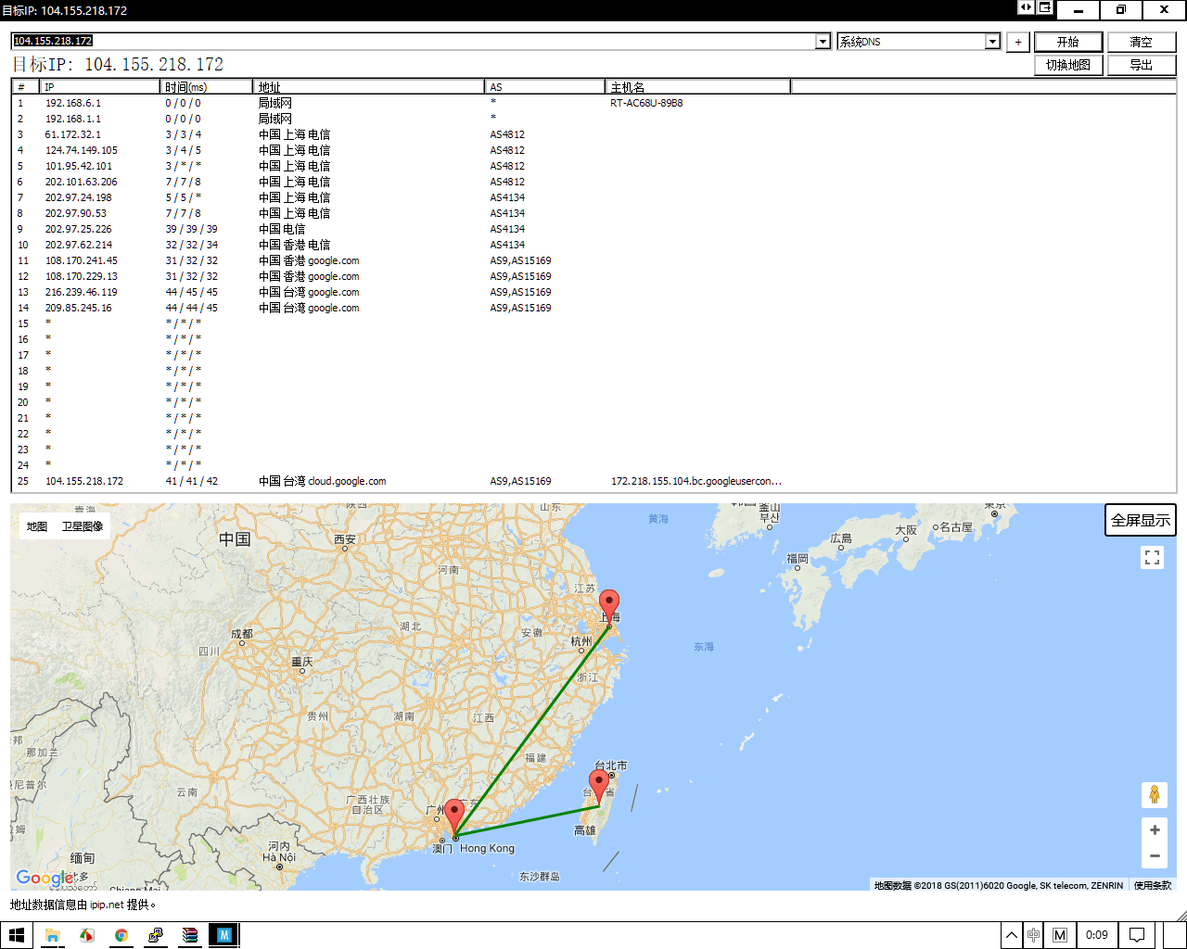
Task: Select the Taiwan red map pin
Action: [x=599, y=786]
